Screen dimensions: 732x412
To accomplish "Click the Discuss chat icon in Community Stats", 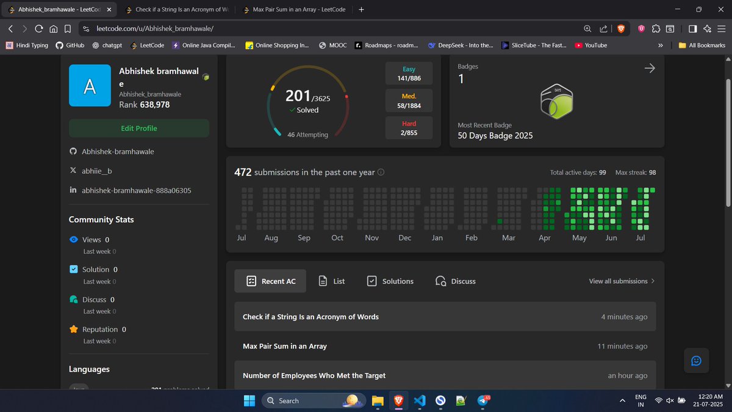I will tap(74, 300).
